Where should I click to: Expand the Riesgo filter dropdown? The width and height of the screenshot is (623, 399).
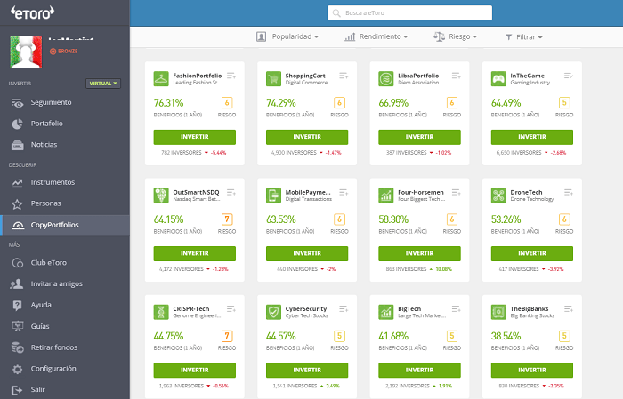pyautogui.click(x=456, y=36)
